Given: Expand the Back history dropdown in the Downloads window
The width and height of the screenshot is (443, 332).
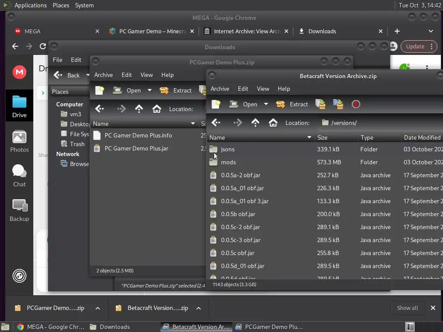Looking at the screenshot, I should pyautogui.click(x=87, y=75).
